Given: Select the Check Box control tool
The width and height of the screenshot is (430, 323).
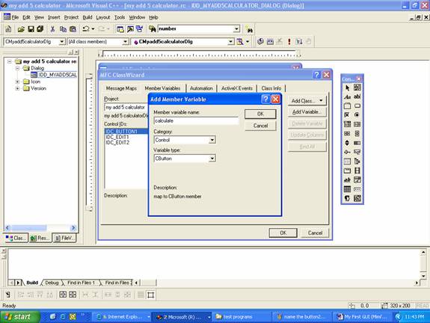Looking at the screenshot, I should click(348, 115).
